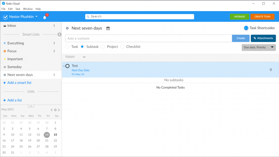Open the Task Shortcodes info icon

(246, 28)
